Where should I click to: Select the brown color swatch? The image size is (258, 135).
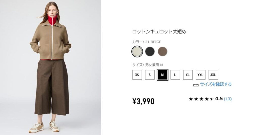coord(163,51)
